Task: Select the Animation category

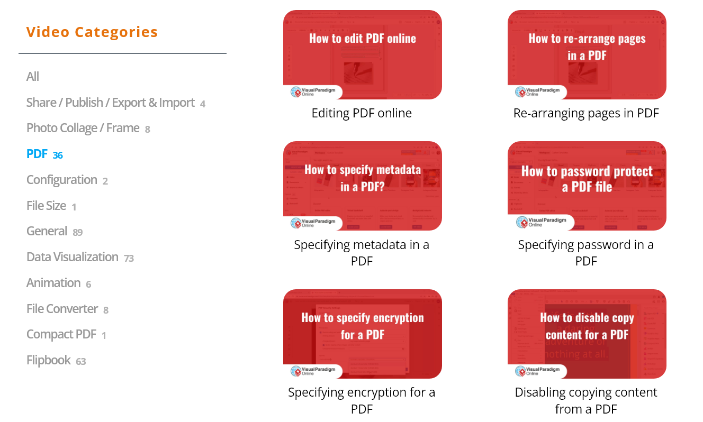Action: (53, 283)
